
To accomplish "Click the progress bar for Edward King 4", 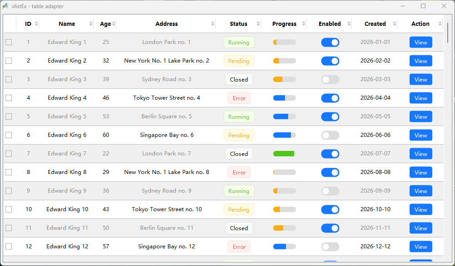I will point(285,98).
